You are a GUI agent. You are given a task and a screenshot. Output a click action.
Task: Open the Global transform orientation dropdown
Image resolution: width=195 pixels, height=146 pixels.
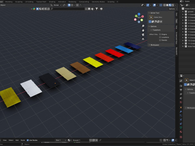click(x=56, y=5)
